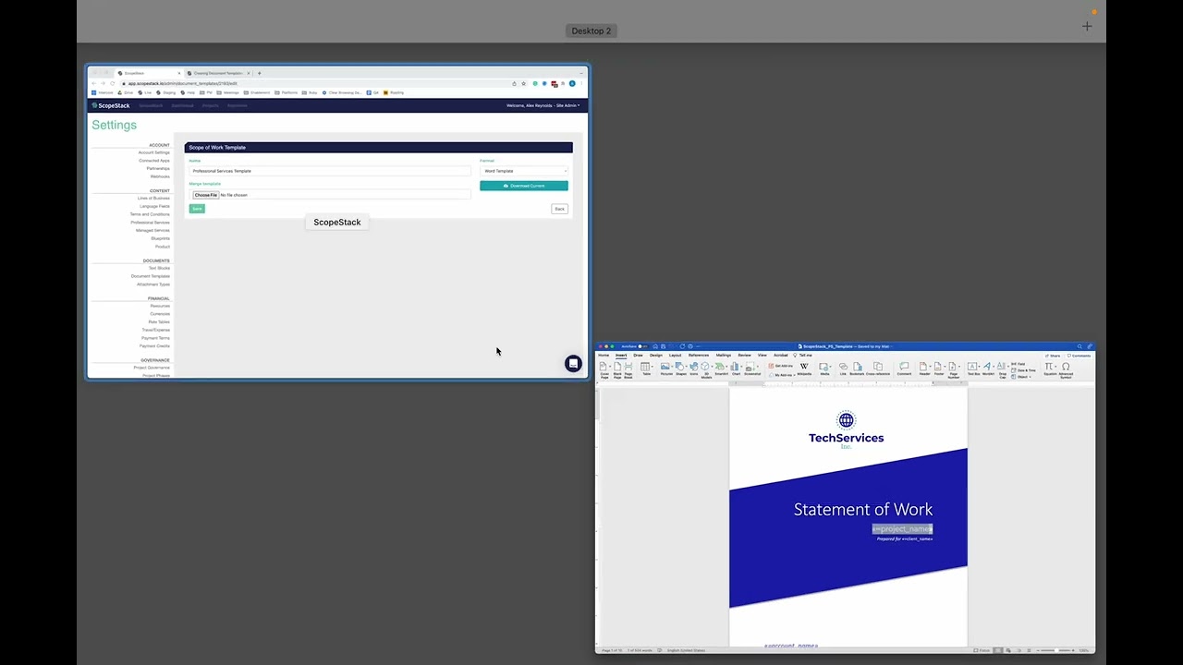1183x665 pixels.
Task: Open the References tab in Word ribbon
Action: point(699,355)
